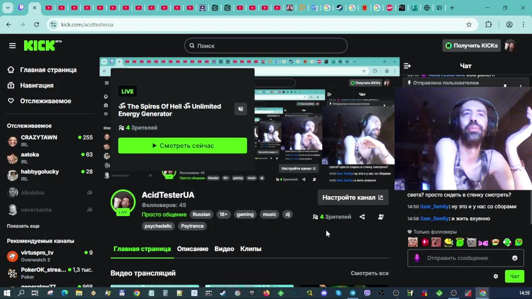The height and width of the screenshot is (299, 532).
Task: Expand Показать еще followed list
Action: click(x=23, y=226)
